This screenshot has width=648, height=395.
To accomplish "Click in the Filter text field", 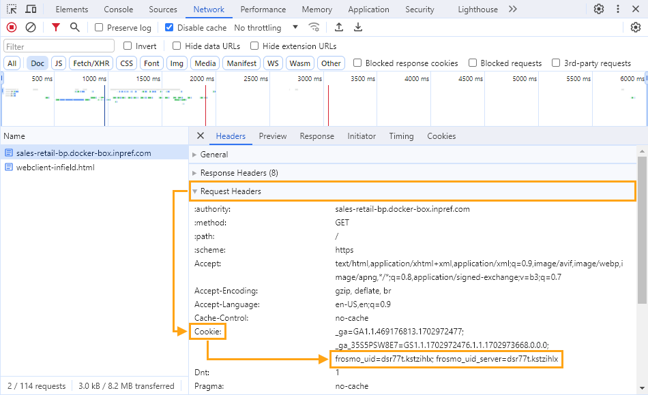I will (x=59, y=46).
